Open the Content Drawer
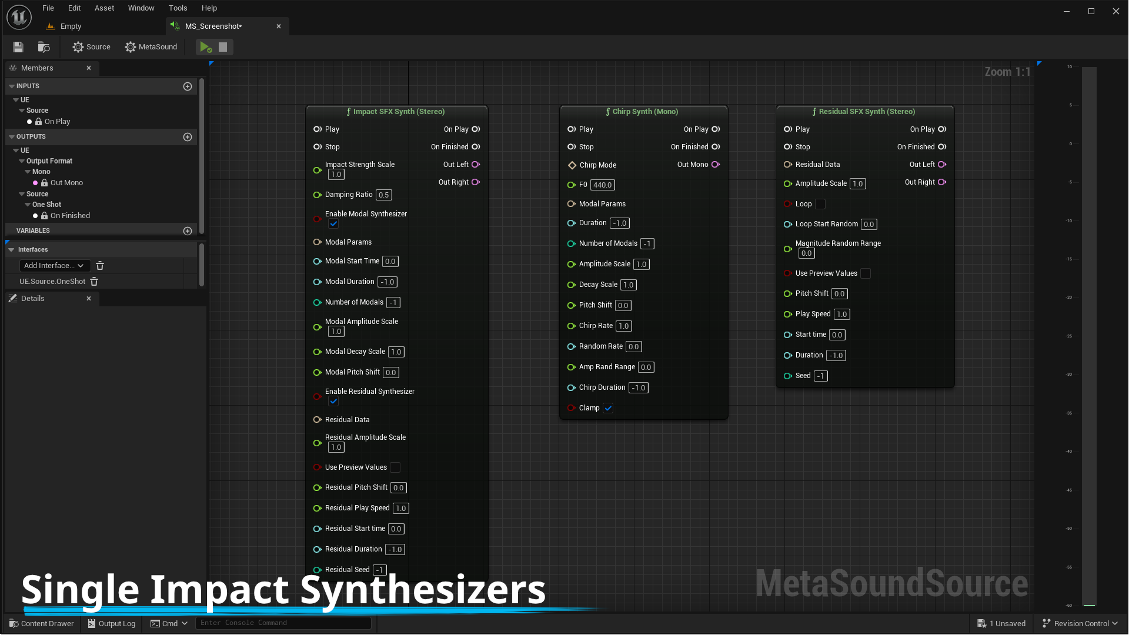The image size is (1129, 635). (41, 623)
